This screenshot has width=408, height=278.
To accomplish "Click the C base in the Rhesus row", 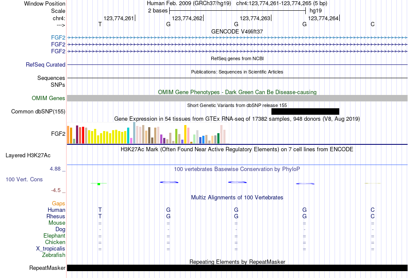I will (x=373, y=216).
